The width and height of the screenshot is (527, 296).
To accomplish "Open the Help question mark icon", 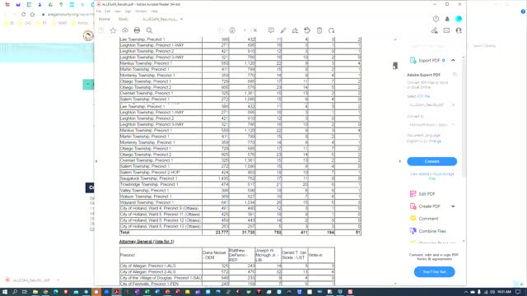I will click(436, 19).
